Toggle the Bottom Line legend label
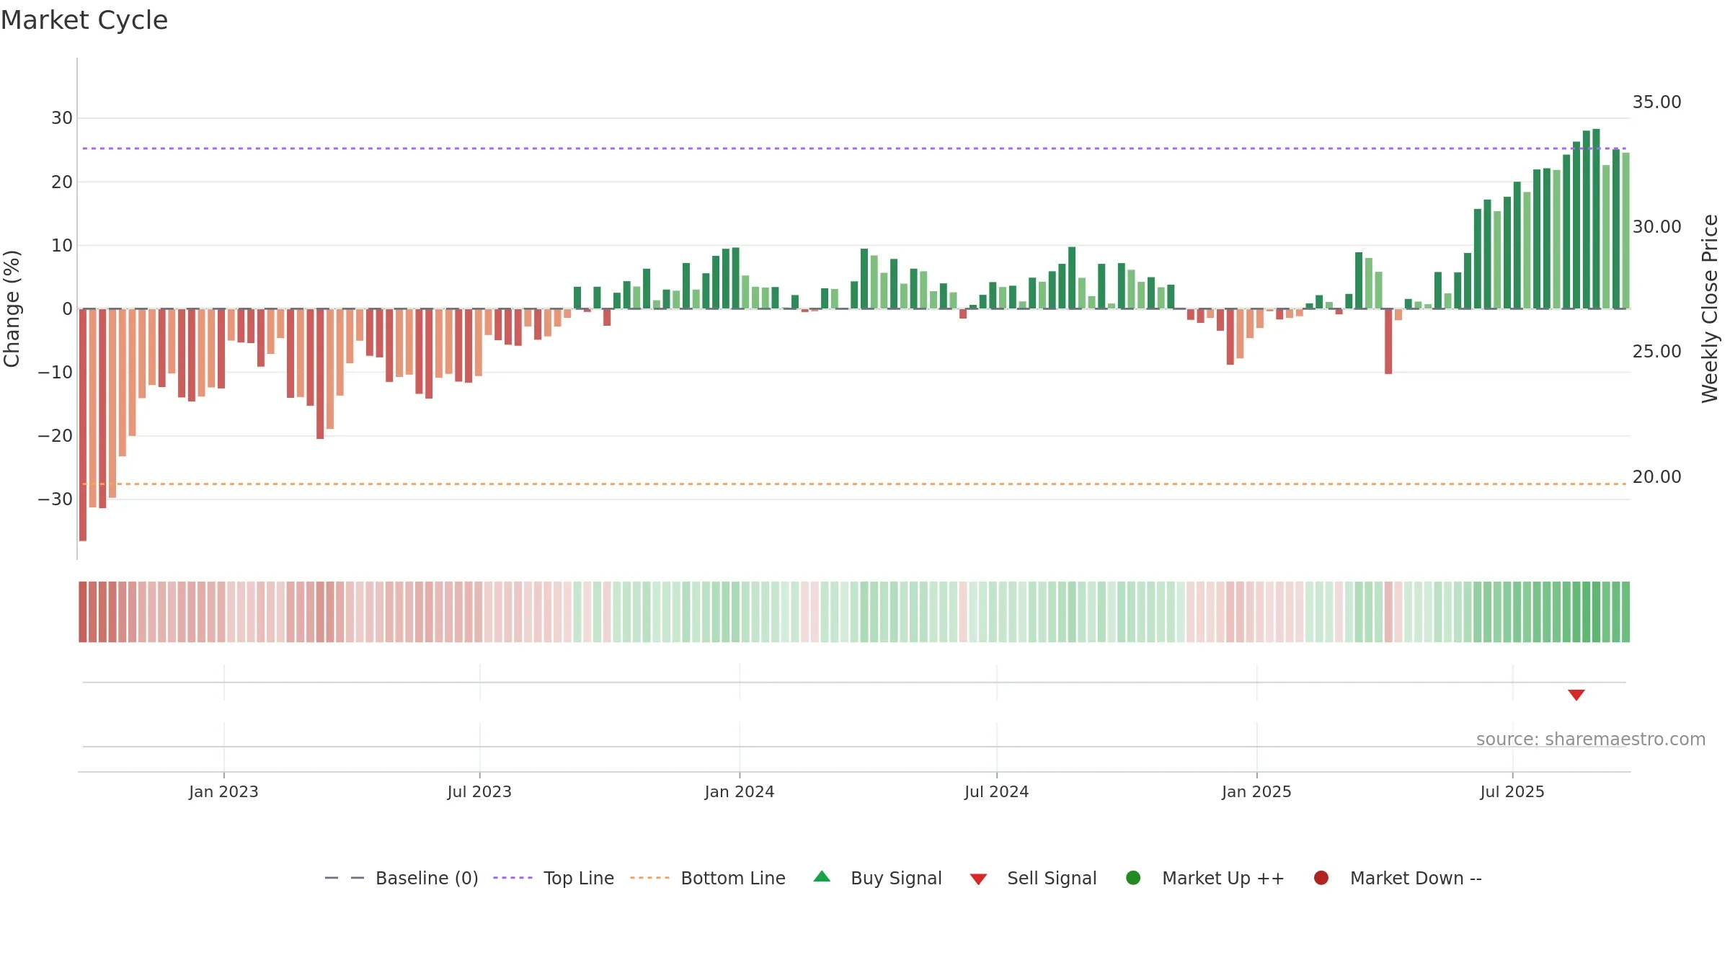 [733, 878]
